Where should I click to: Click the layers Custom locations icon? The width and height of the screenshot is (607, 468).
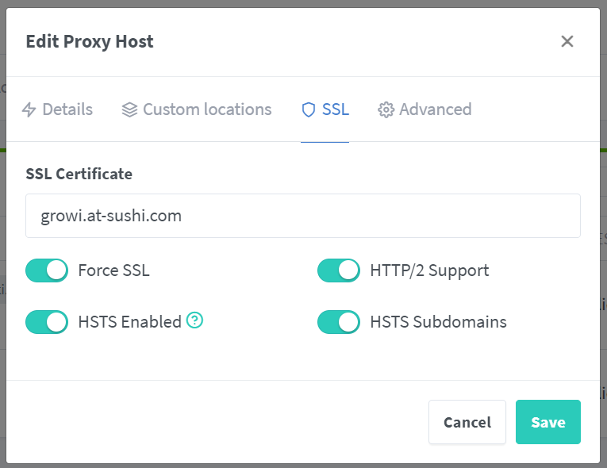point(129,109)
